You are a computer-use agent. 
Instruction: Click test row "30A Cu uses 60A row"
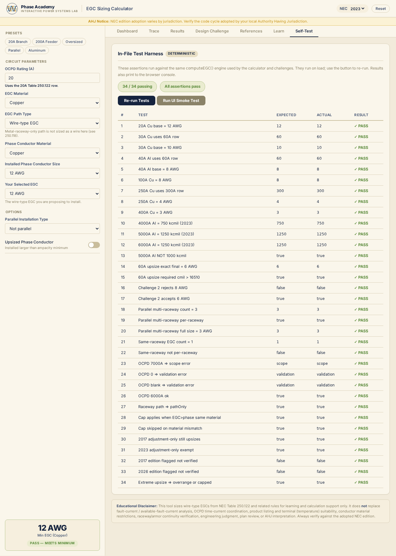pyautogui.click(x=251, y=137)
